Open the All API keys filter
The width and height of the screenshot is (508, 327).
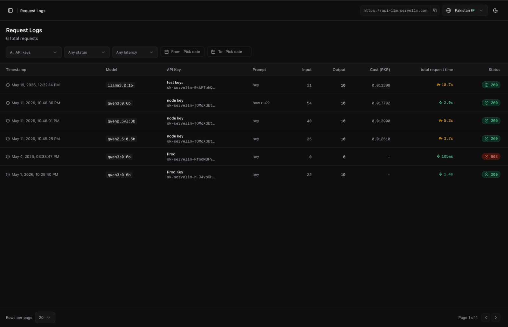click(x=34, y=52)
